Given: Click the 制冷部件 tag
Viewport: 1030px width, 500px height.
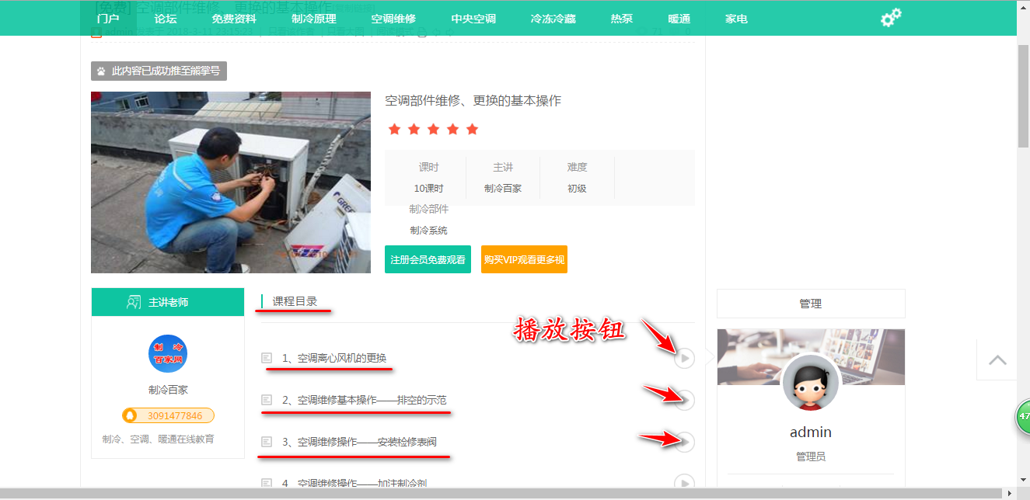Looking at the screenshot, I should pyautogui.click(x=429, y=209).
